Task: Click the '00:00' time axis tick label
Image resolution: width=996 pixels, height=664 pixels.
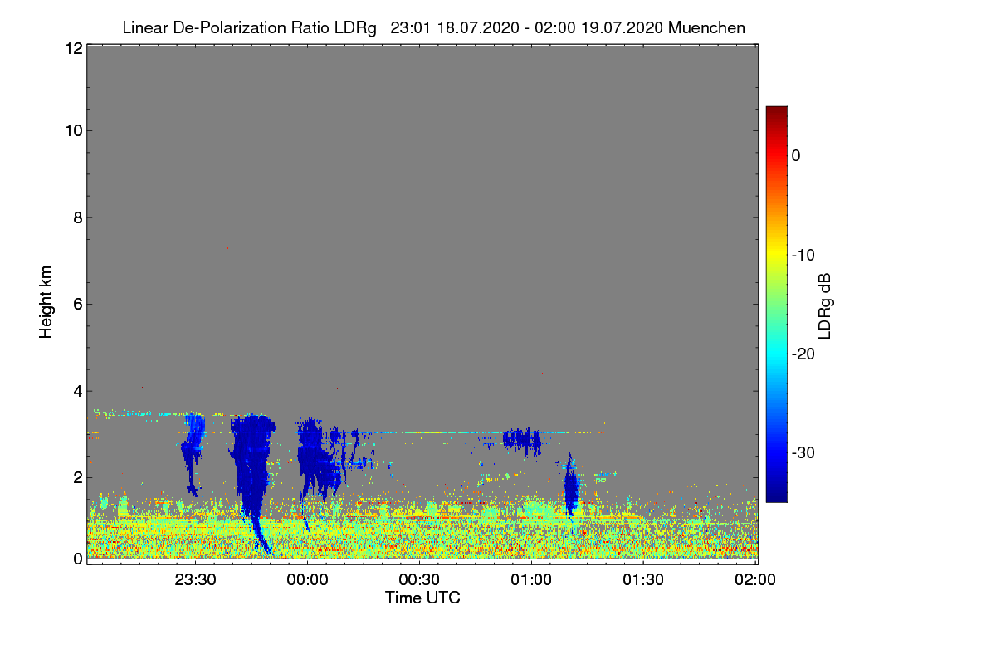Action: point(308,579)
